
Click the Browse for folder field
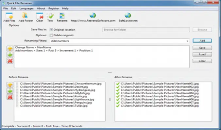(146, 30)
